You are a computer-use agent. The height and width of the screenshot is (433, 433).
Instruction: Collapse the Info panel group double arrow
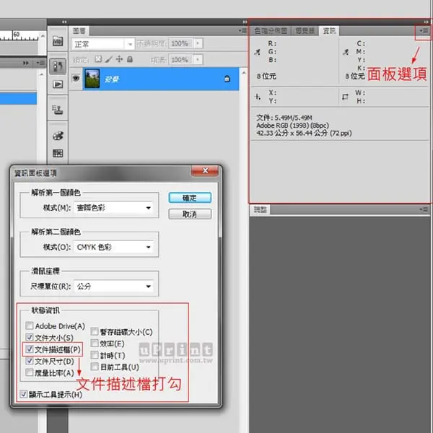(427, 22)
